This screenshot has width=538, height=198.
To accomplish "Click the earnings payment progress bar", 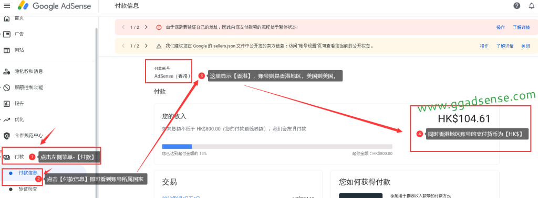I will 277,146.
